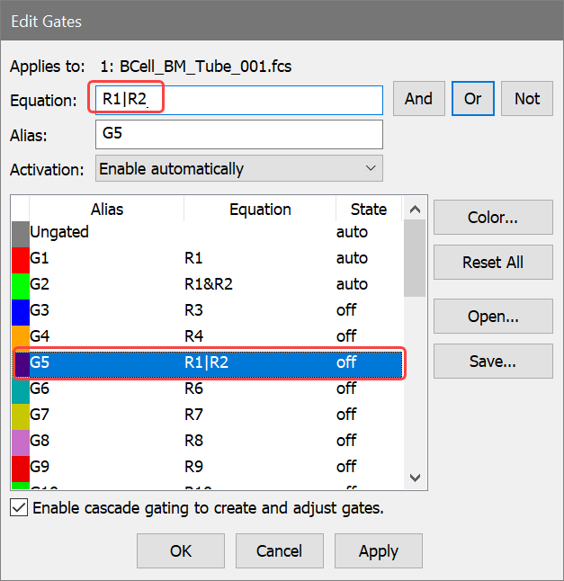The image size is (564, 581).
Task: Click the Equation column header
Action: pos(260,210)
